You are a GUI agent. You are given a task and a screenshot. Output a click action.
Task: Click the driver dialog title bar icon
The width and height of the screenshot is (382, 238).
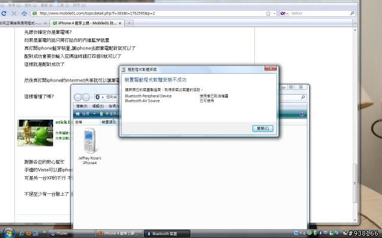[x=124, y=70]
